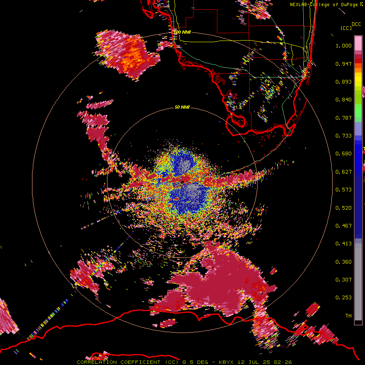Click the DCC product label
The height and width of the screenshot is (365, 365).
click(x=356, y=24)
